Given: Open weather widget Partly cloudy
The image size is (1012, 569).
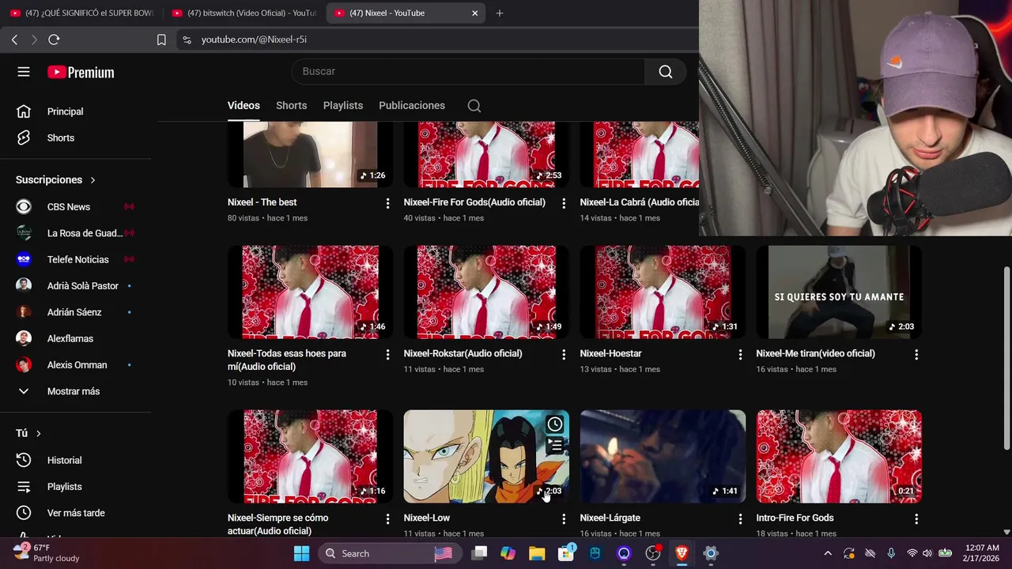Looking at the screenshot, I should tap(47, 553).
